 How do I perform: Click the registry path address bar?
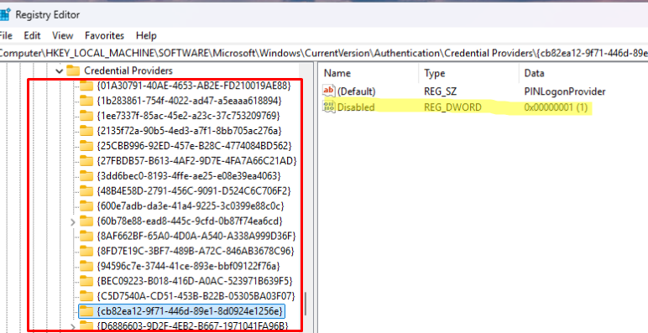click(324, 54)
